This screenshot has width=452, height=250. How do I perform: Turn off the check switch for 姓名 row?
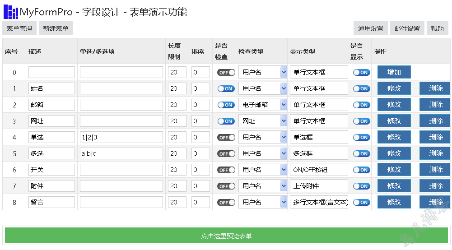click(x=226, y=89)
